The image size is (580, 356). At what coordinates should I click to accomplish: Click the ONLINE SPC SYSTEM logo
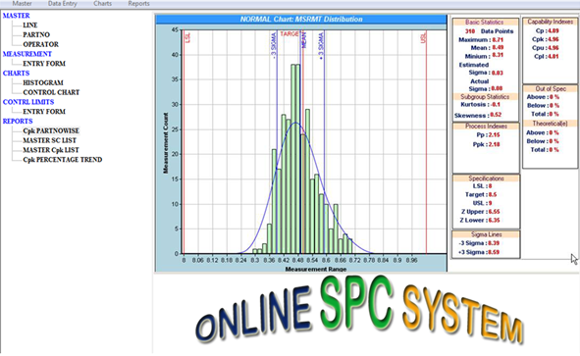pos(359,313)
